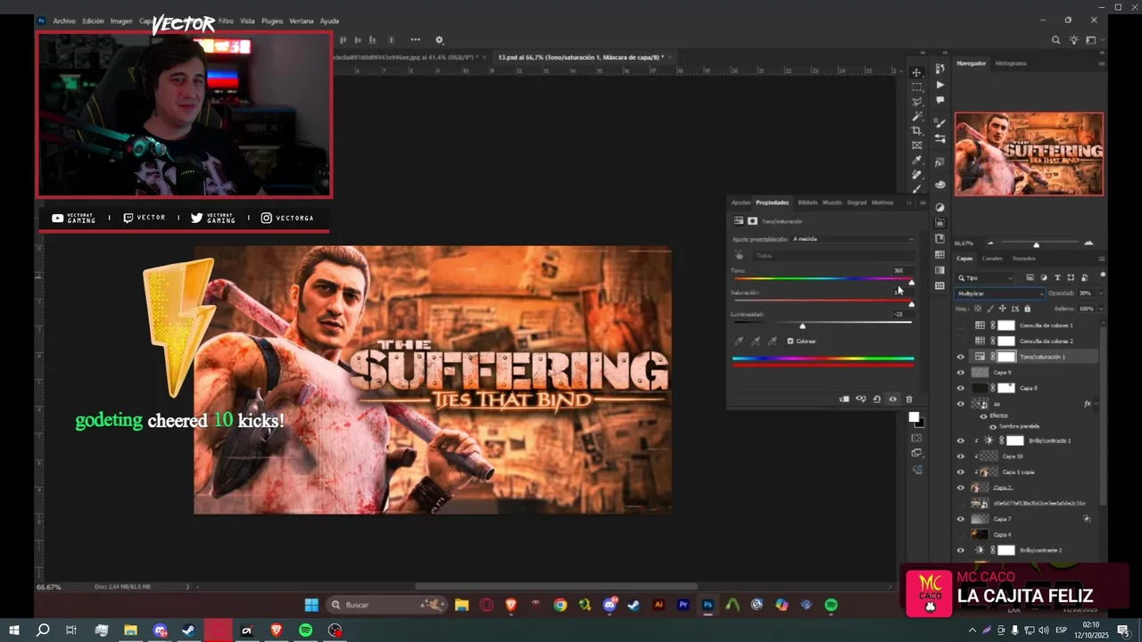Select the Frame tool
Screen dimensions: 1142x642
point(916,145)
